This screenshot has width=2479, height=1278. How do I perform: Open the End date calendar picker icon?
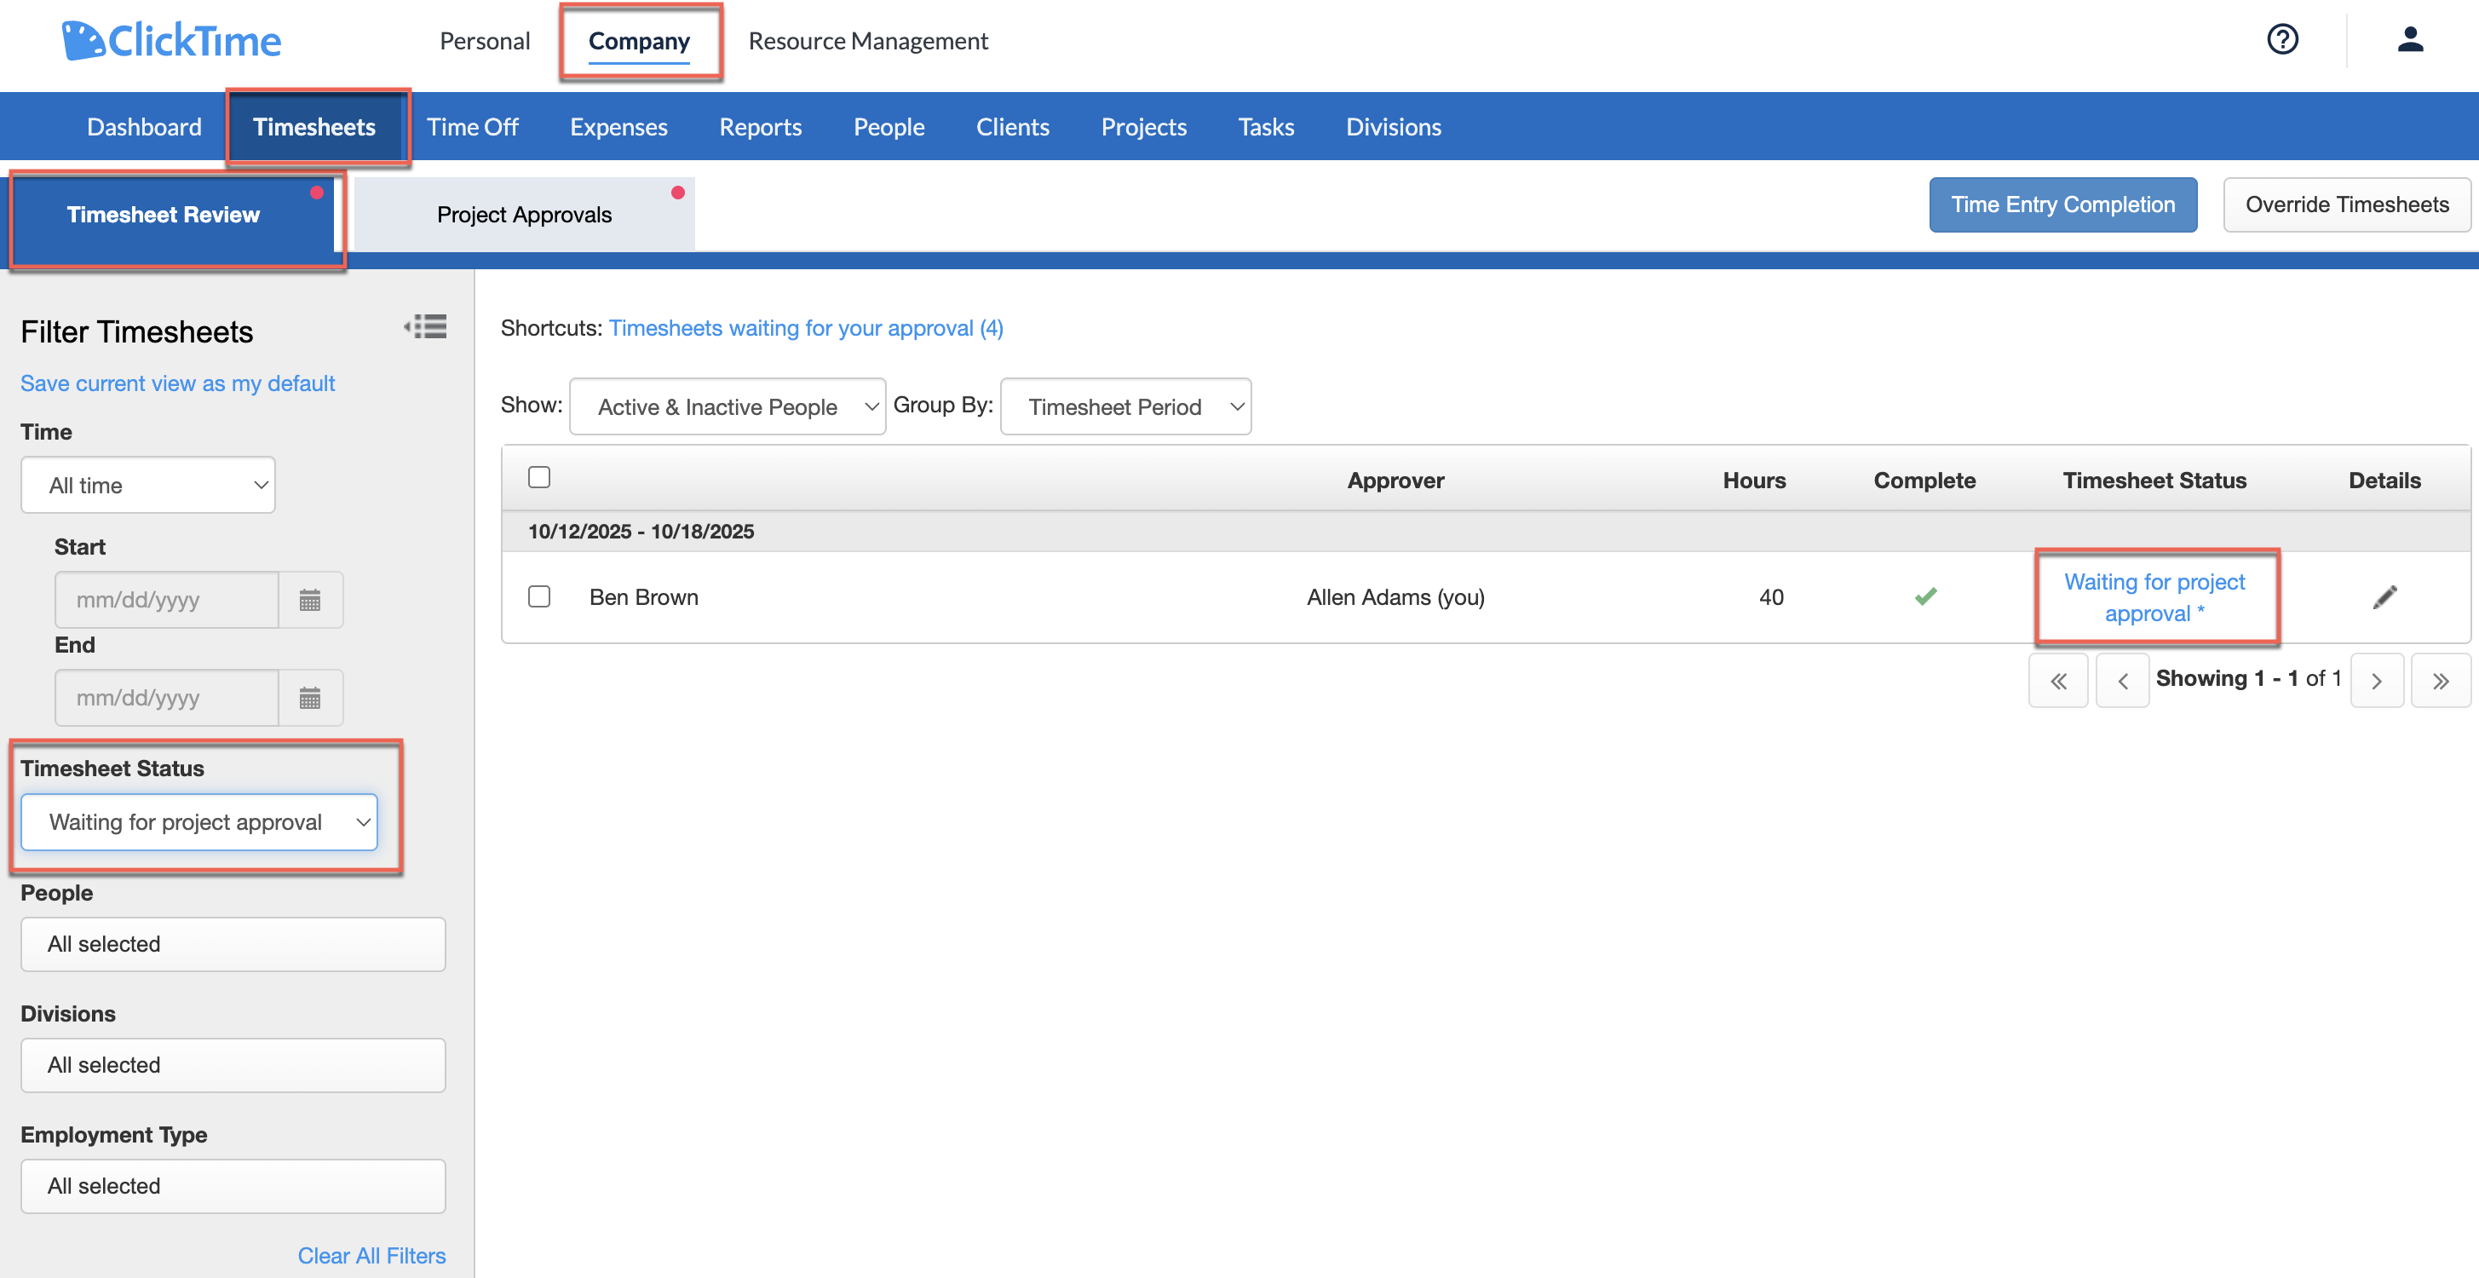[309, 697]
